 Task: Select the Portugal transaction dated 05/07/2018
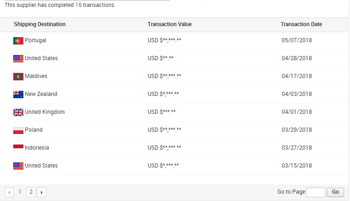coord(174,41)
